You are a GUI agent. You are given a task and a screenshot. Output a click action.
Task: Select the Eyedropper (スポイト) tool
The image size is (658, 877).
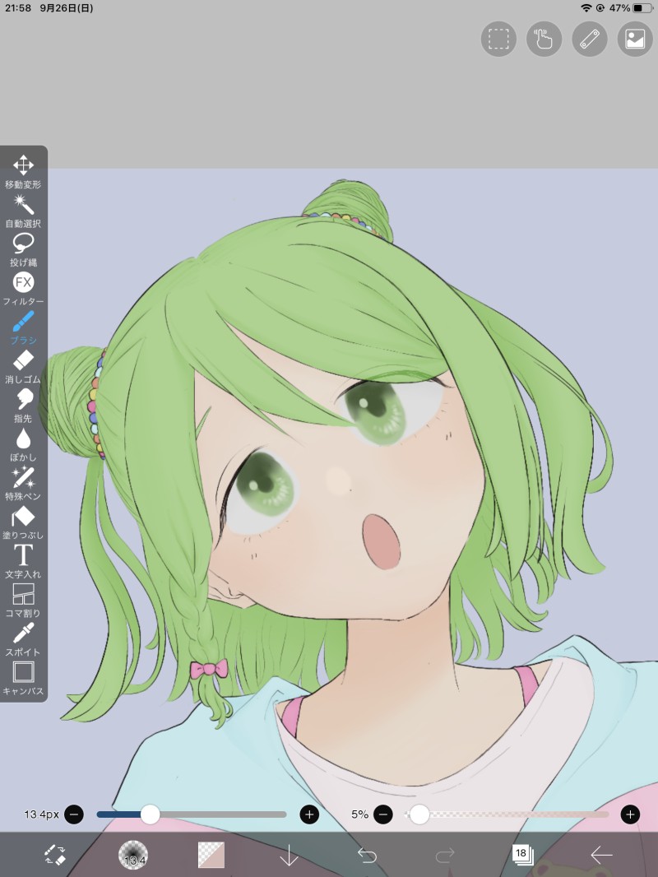pos(23,639)
